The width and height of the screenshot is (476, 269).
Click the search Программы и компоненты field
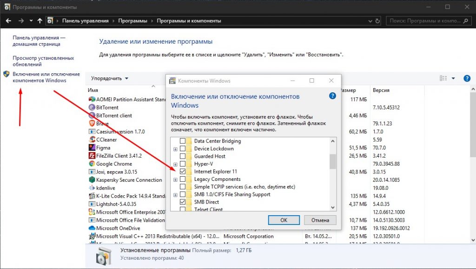click(x=428, y=21)
